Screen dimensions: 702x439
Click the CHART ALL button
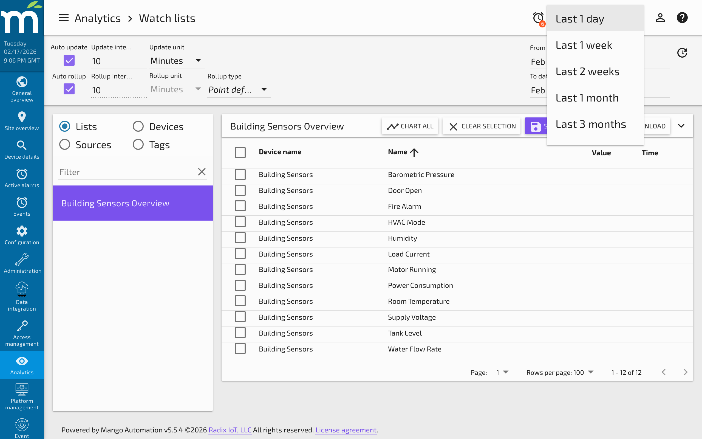(410, 126)
